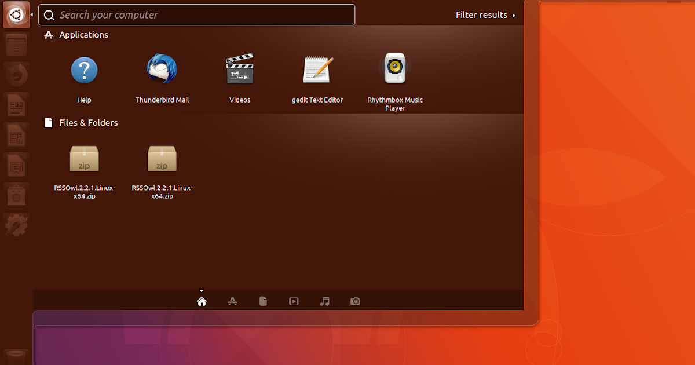Switch to the Photos lens

[x=355, y=301]
